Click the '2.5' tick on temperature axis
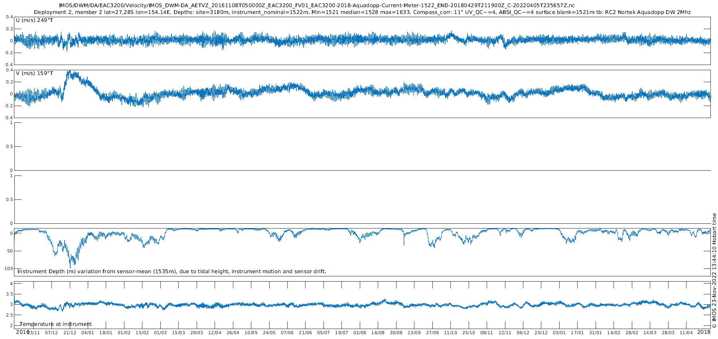718x339 pixels. (x=9, y=315)
